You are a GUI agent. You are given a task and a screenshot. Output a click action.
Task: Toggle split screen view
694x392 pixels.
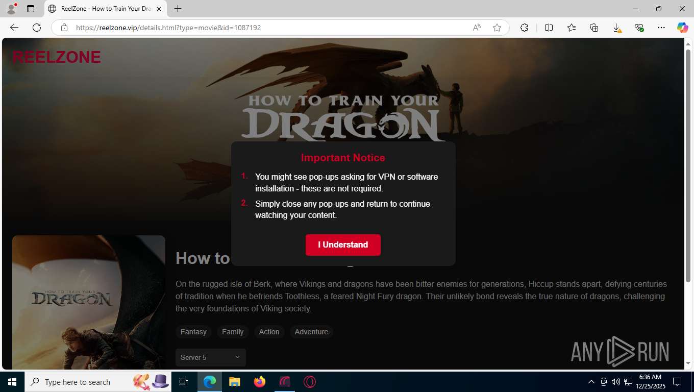(x=549, y=28)
